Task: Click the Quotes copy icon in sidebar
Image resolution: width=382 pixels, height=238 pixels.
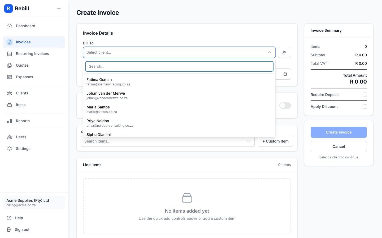Action: tap(10, 65)
